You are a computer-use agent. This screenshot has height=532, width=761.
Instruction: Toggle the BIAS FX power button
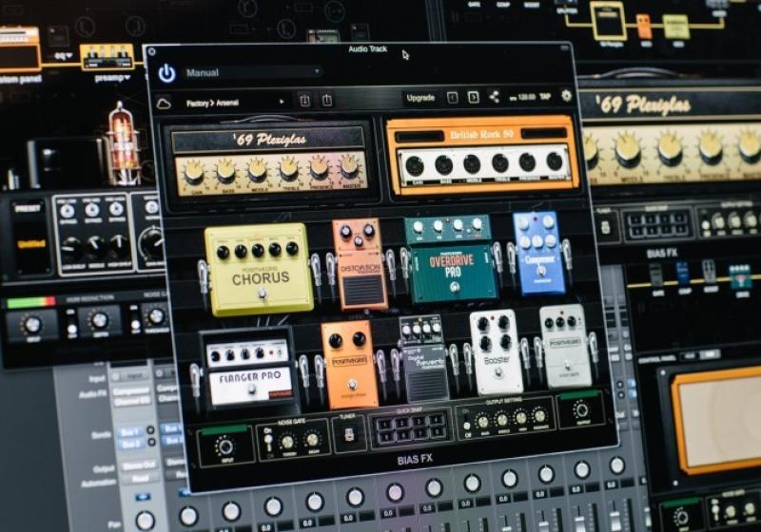click(x=166, y=73)
